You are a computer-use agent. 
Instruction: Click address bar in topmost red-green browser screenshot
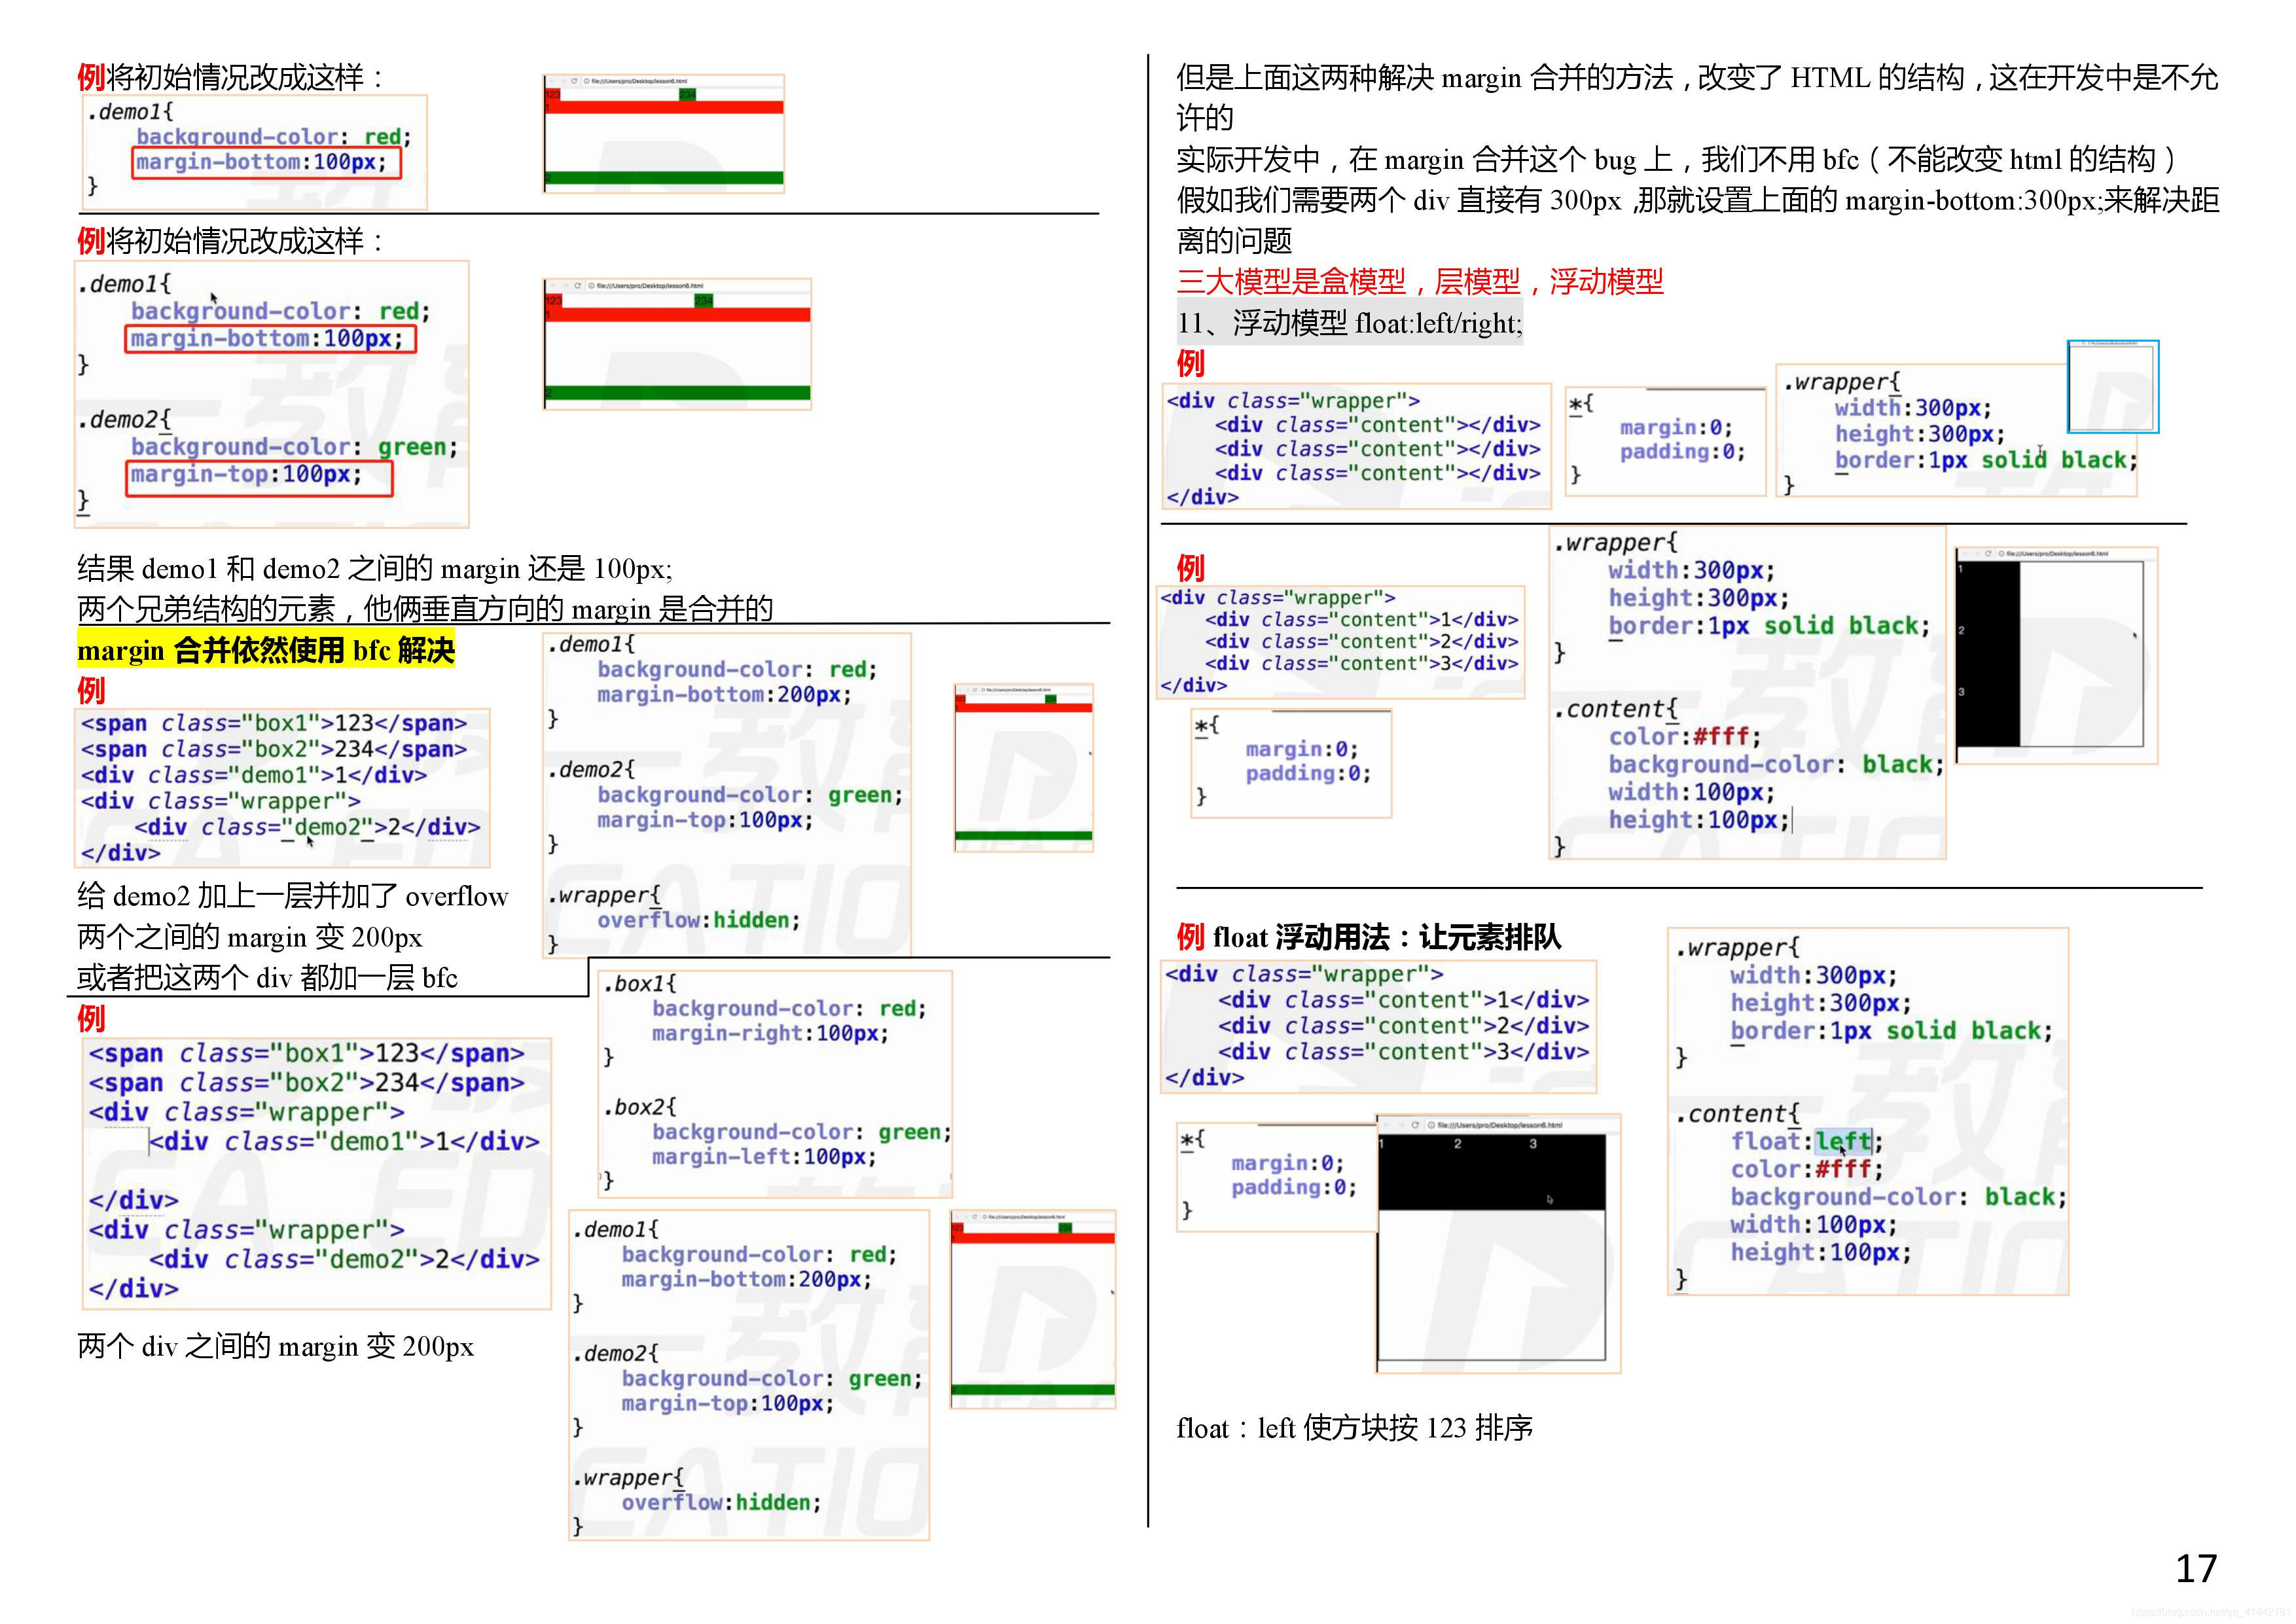(x=640, y=81)
